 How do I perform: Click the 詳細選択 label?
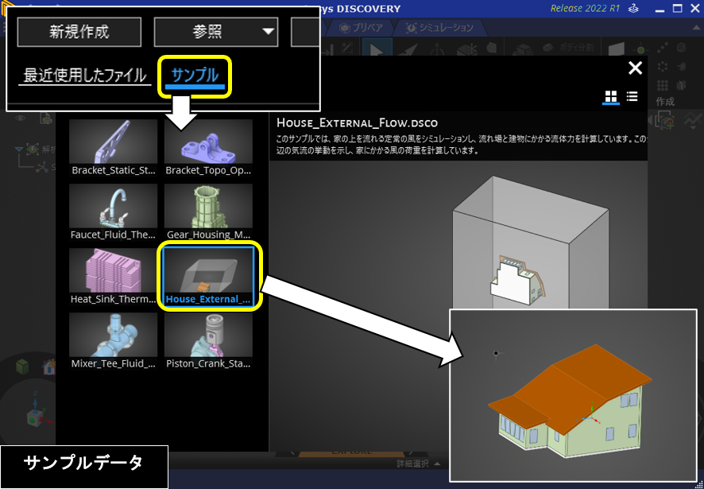point(413,464)
